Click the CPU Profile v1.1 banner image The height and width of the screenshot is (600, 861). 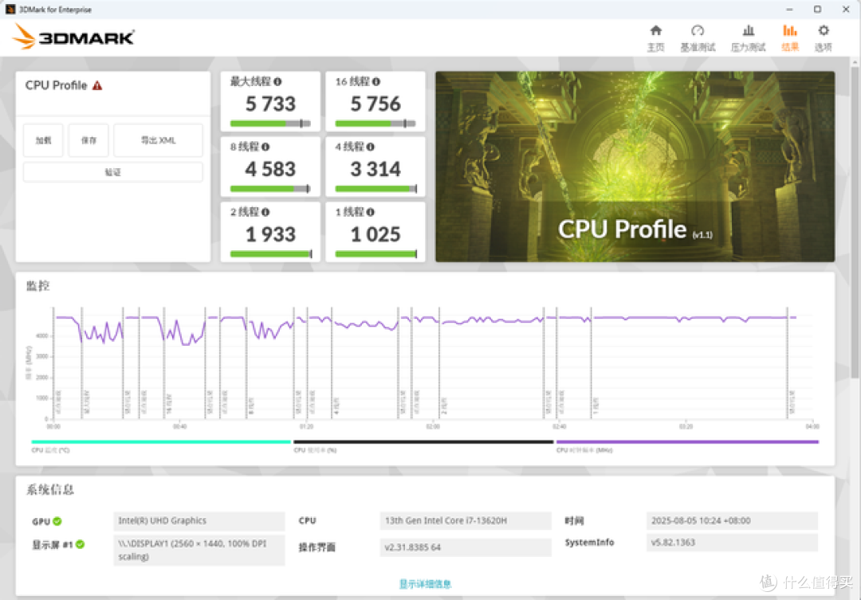click(x=635, y=167)
